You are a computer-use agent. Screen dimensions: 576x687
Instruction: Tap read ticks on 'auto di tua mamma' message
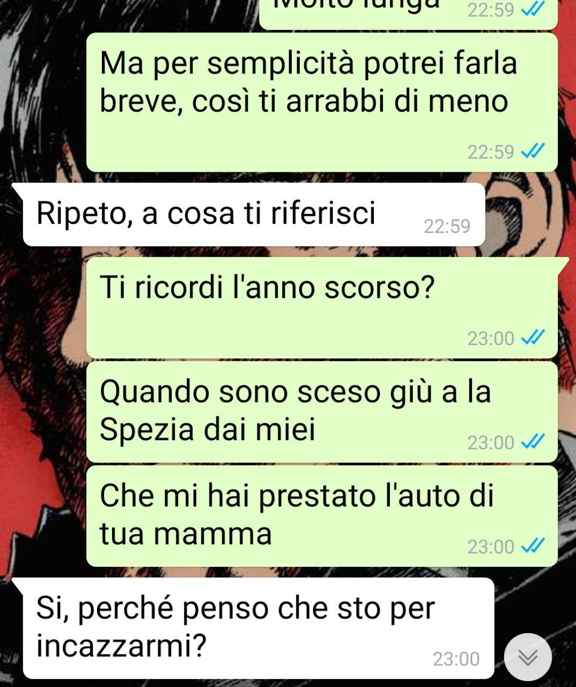533,546
